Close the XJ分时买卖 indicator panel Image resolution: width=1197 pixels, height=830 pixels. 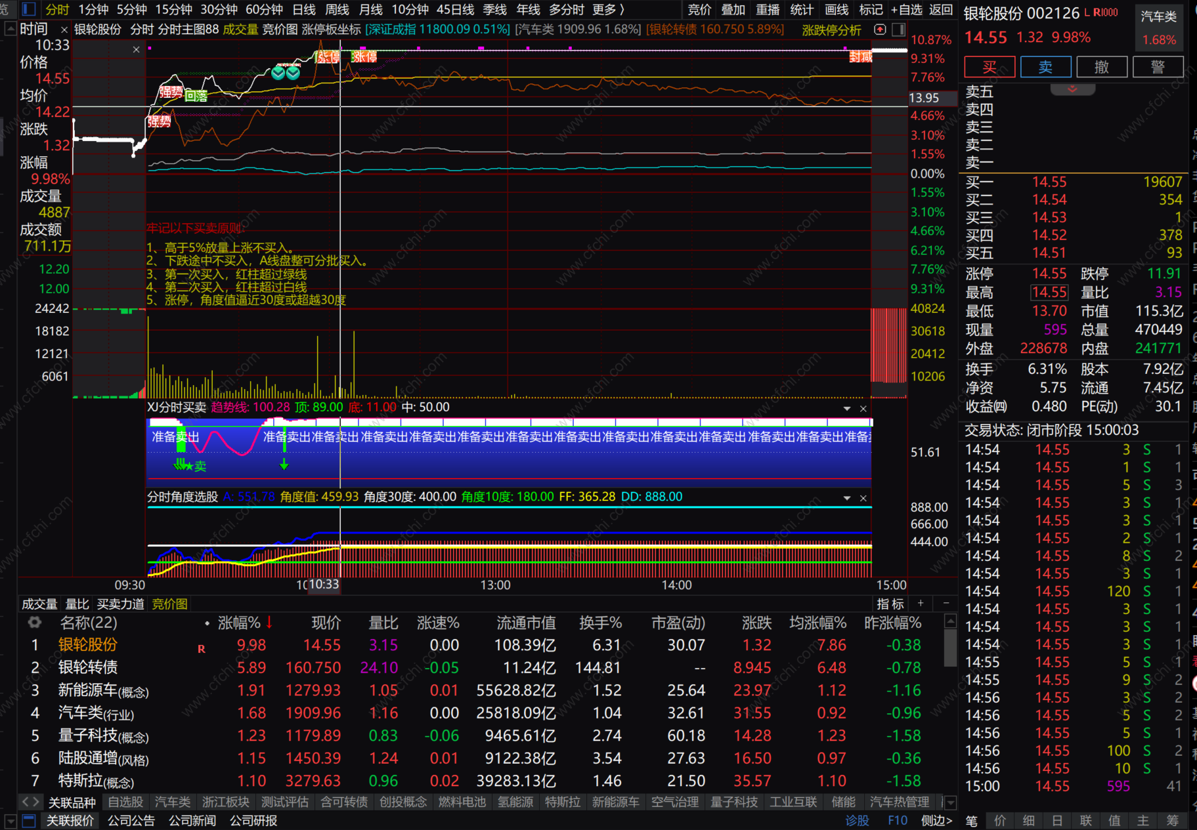[863, 408]
